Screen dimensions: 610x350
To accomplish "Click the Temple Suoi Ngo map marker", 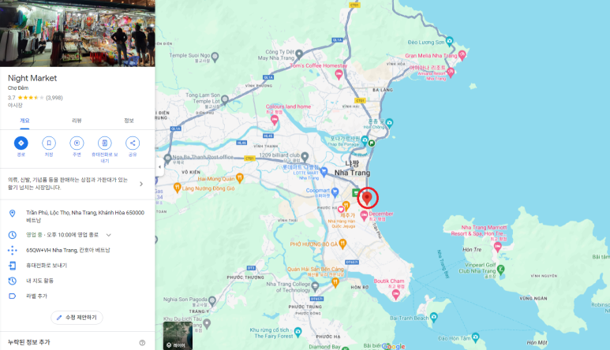I will pyautogui.click(x=215, y=57).
